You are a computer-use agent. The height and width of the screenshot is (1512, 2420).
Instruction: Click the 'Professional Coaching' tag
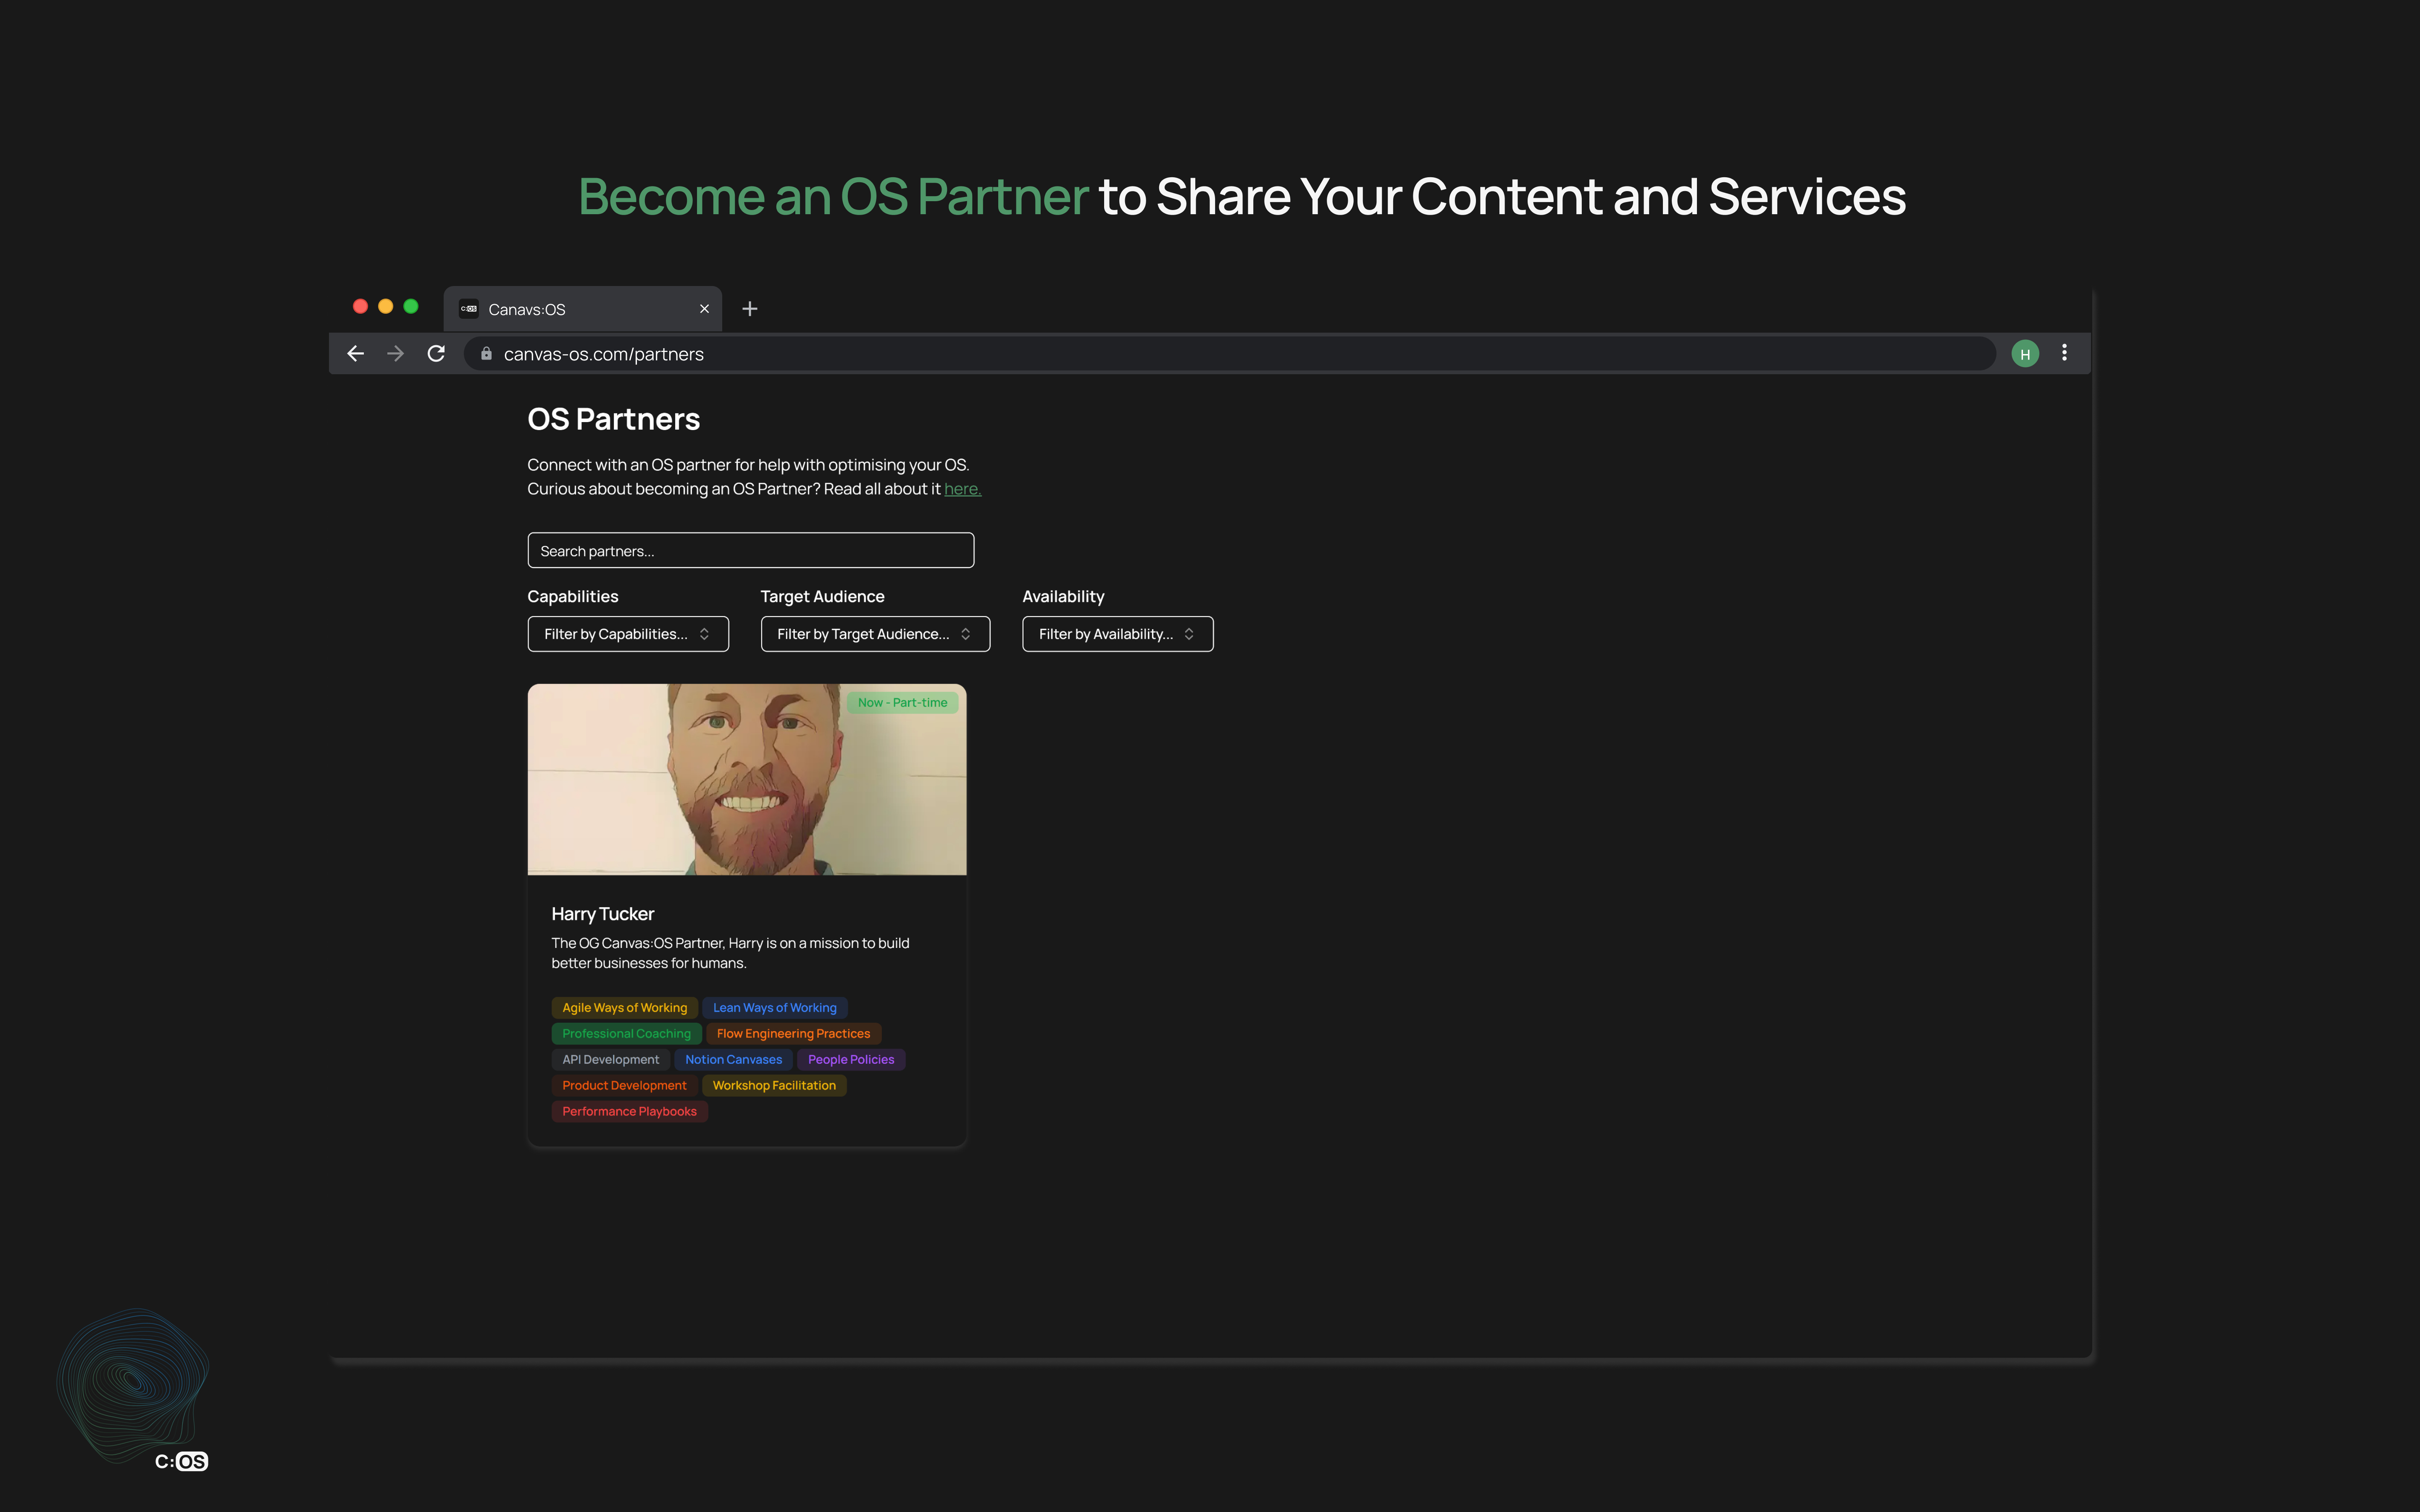point(626,1034)
